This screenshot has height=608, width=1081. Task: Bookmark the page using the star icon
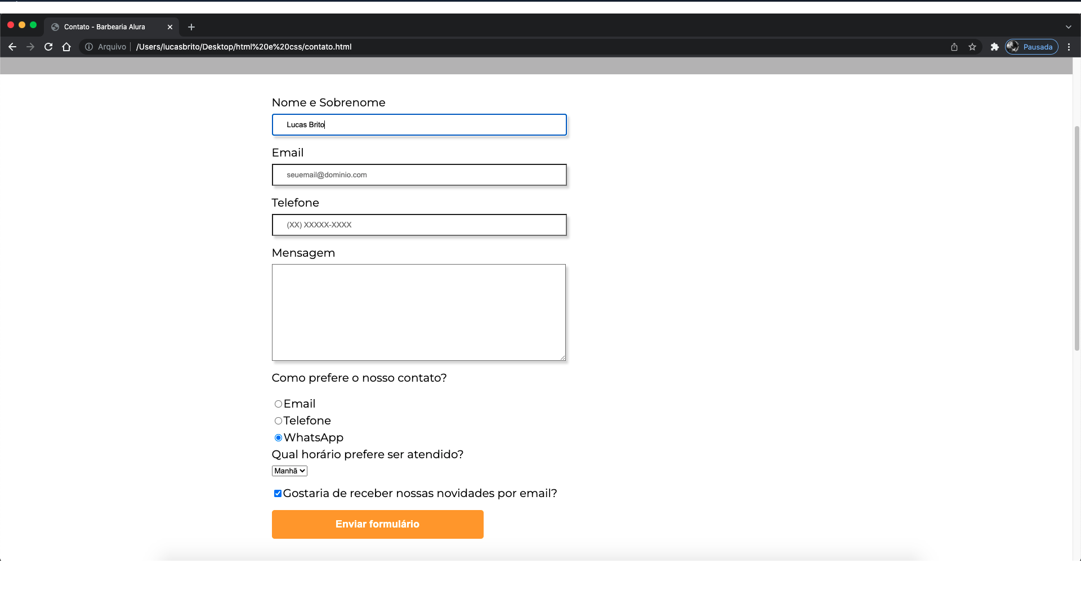coord(972,47)
